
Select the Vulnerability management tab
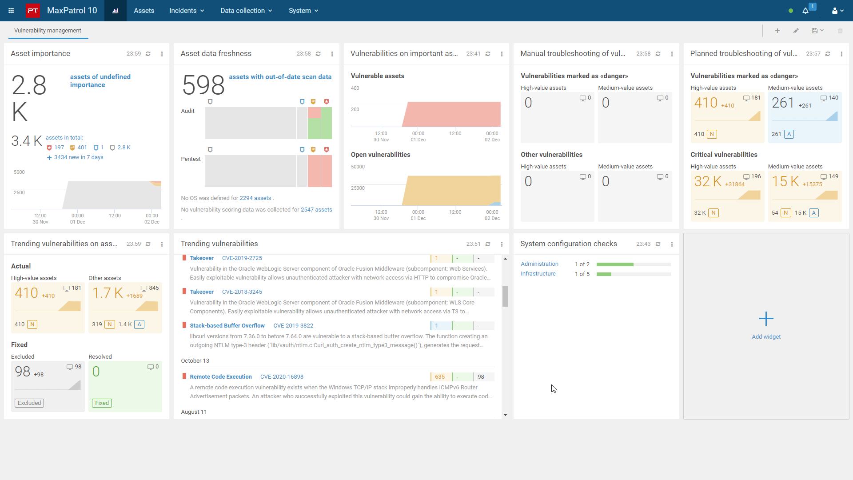[x=48, y=31]
